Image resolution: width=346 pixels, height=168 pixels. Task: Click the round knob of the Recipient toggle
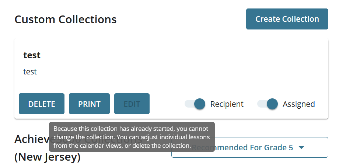199,104
